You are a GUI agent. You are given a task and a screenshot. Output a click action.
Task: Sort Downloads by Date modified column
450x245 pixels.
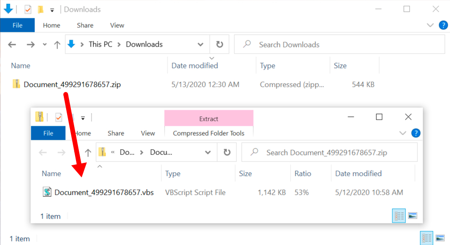[195, 66]
